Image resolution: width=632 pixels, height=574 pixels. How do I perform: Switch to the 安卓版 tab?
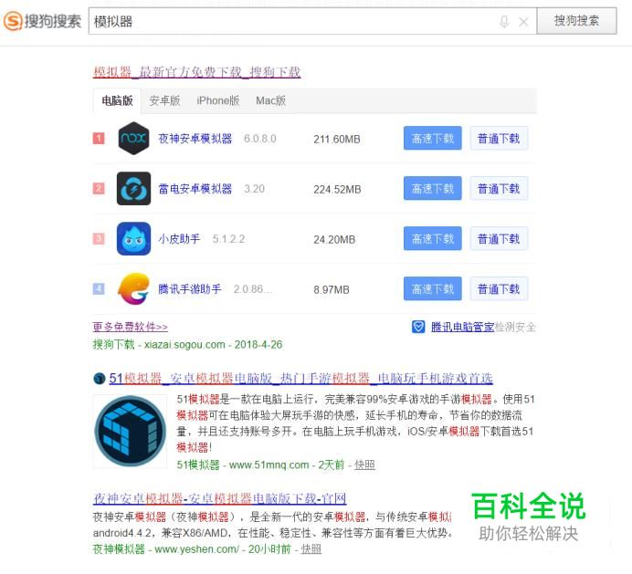tap(164, 100)
